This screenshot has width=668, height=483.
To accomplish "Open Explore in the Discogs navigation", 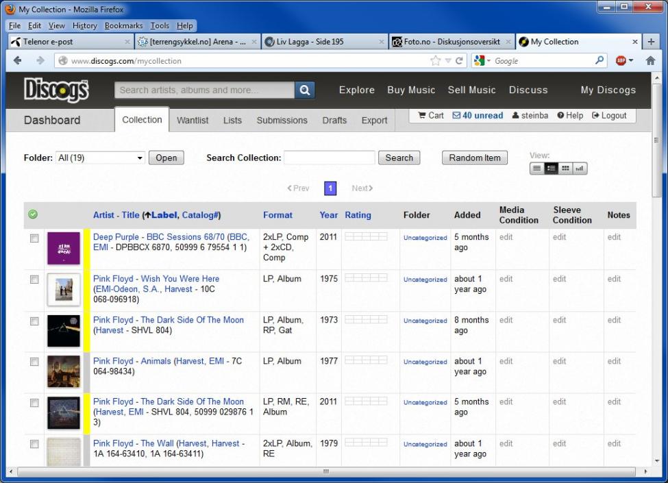I will (356, 90).
